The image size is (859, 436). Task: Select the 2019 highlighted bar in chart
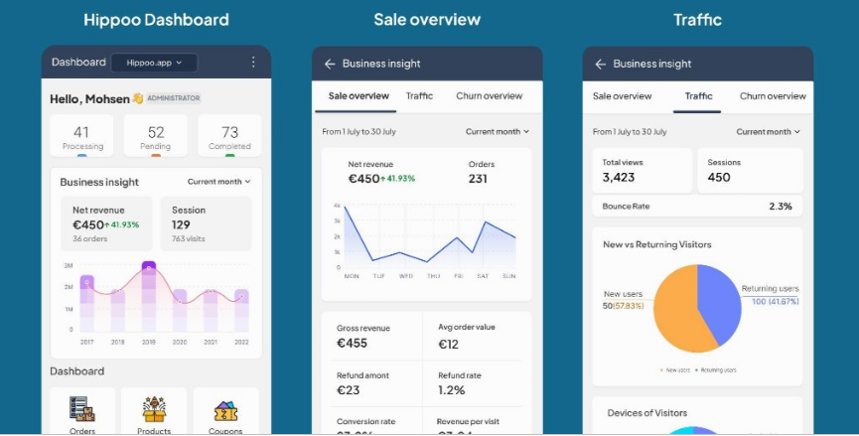pos(149,296)
